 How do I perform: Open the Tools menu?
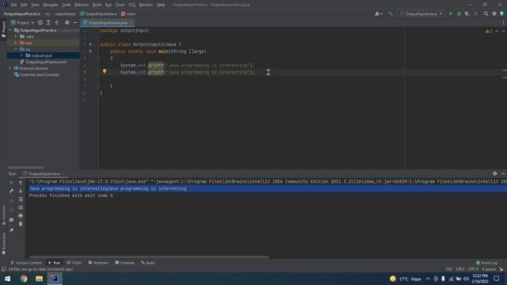click(120, 5)
